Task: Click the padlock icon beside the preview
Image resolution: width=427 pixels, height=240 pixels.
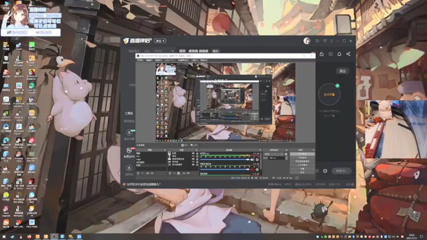Action: (x=322, y=54)
